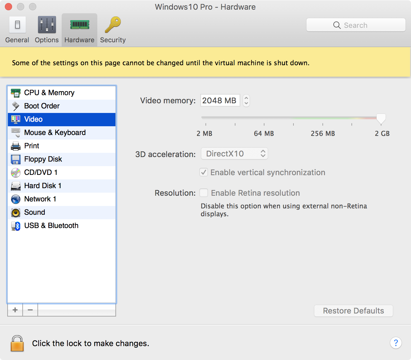
Task: Click the Sound speaker icon
Action: tap(16, 212)
